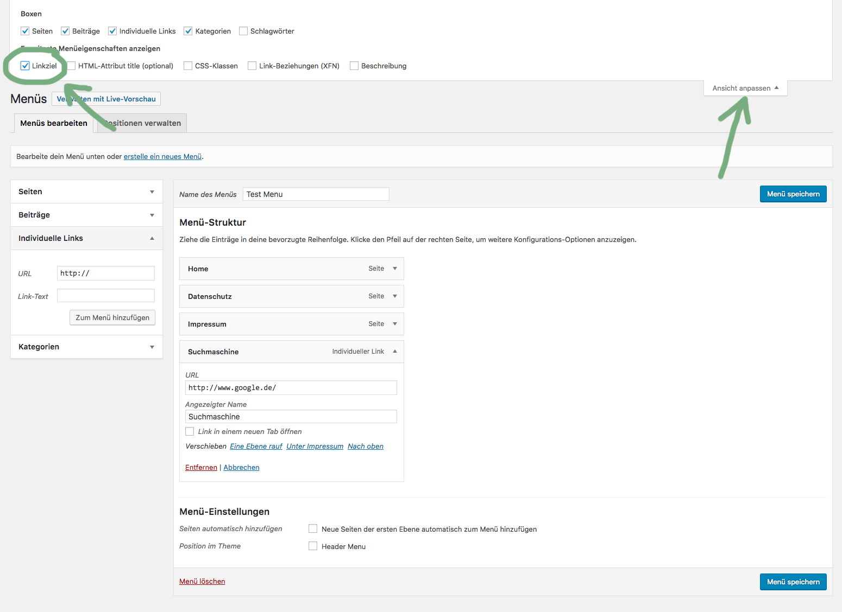Check Link in einem neuen Tab öffnen
The width and height of the screenshot is (842, 612).
click(x=190, y=431)
